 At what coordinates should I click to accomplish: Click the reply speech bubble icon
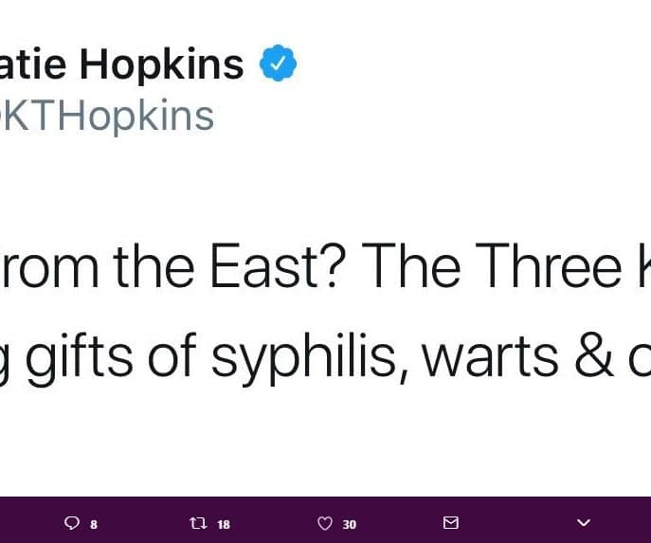click(71, 523)
